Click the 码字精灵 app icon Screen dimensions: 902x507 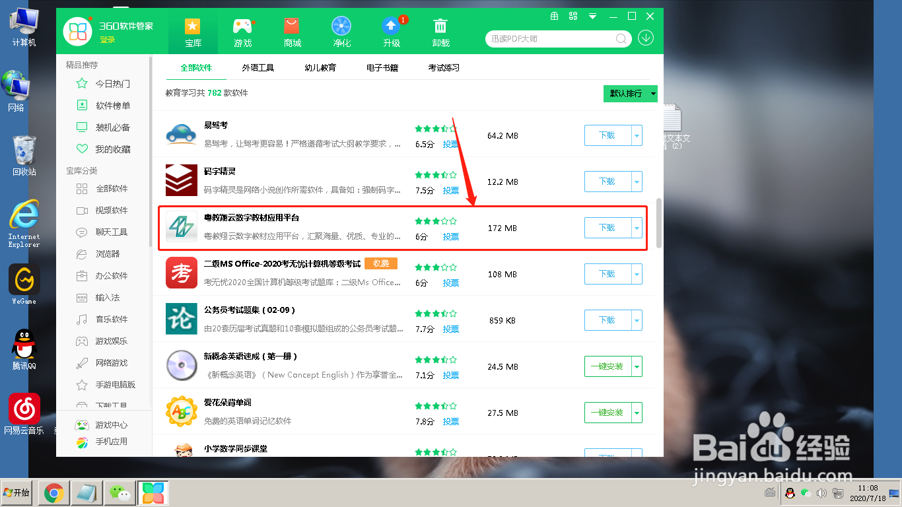pos(182,180)
